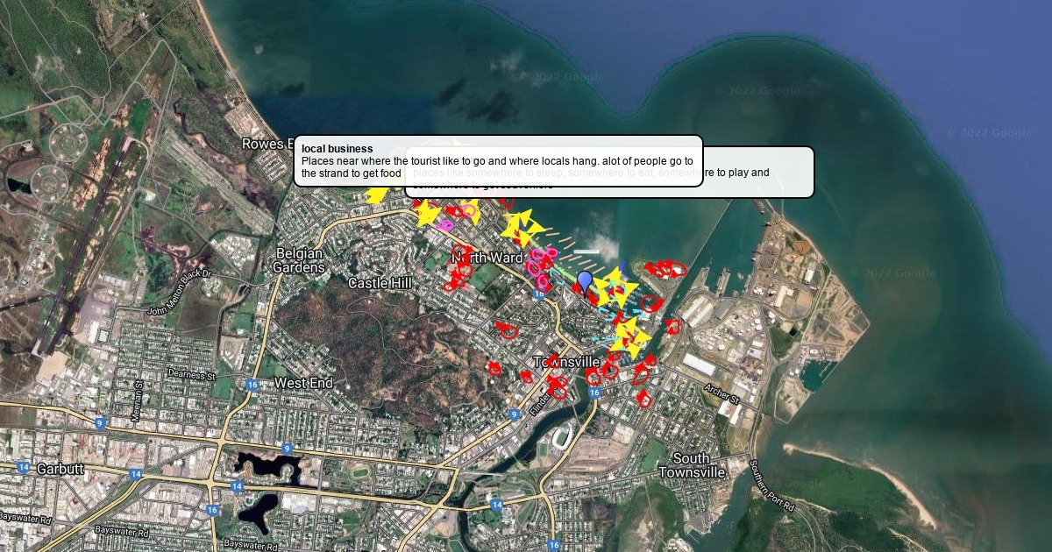
Task: Click the blue placemark pin on the map
Action: [x=585, y=281]
